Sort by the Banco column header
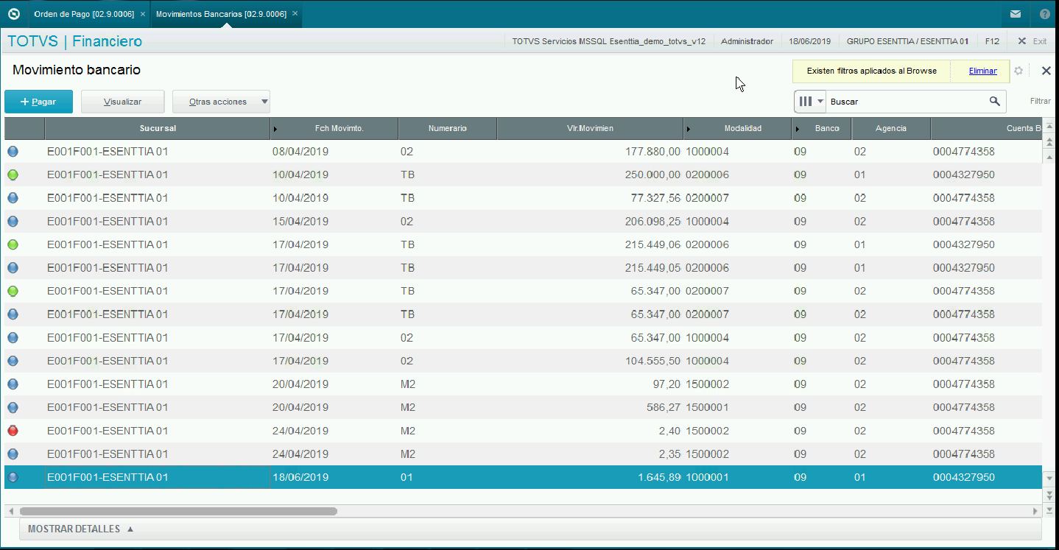Viewport: 1059px width, 550px height. point(822,128)
